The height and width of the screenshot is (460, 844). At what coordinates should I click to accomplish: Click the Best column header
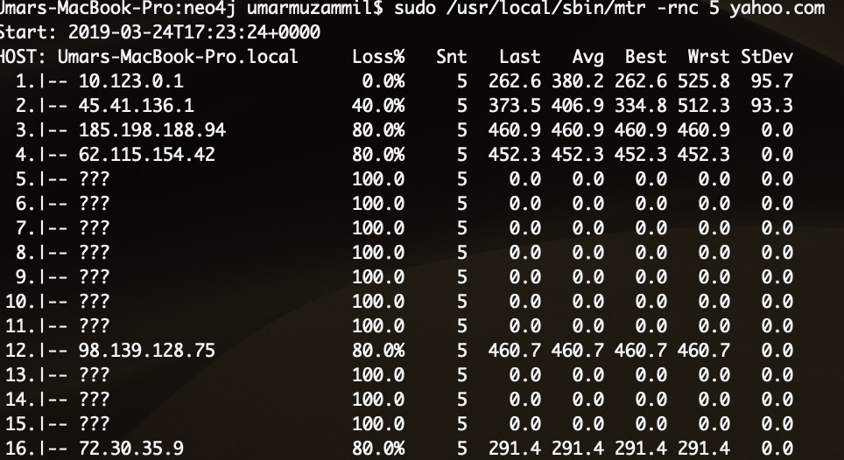[x=646, y=57]
